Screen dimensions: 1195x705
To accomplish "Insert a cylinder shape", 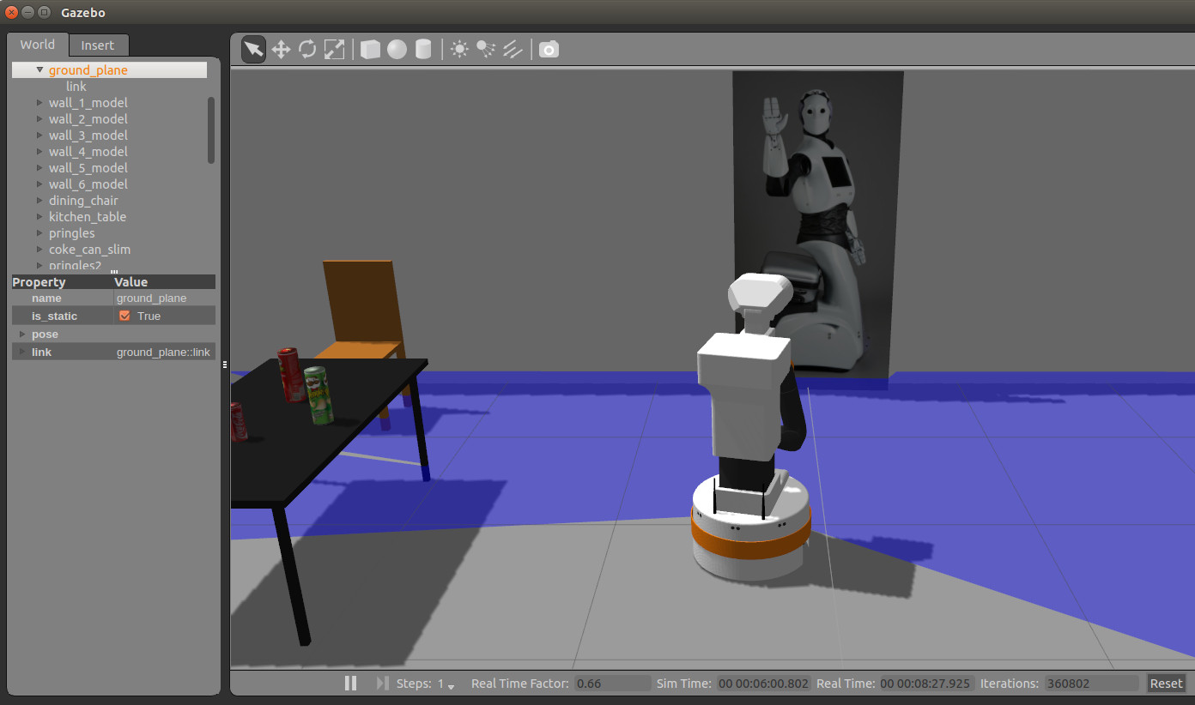I will tap(423, 50).
